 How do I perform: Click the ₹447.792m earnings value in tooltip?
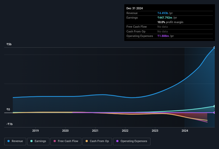pyautogui.click(x=165, y=18)
